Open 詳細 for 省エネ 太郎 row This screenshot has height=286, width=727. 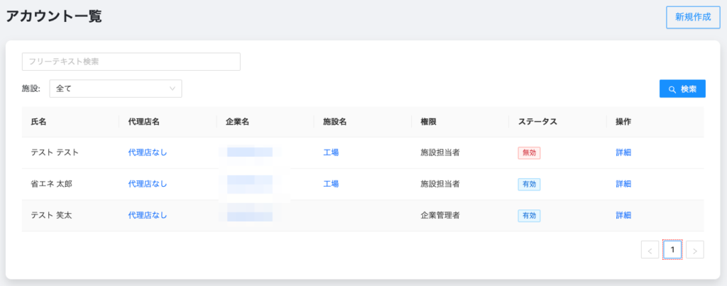(x=623, y=183)
